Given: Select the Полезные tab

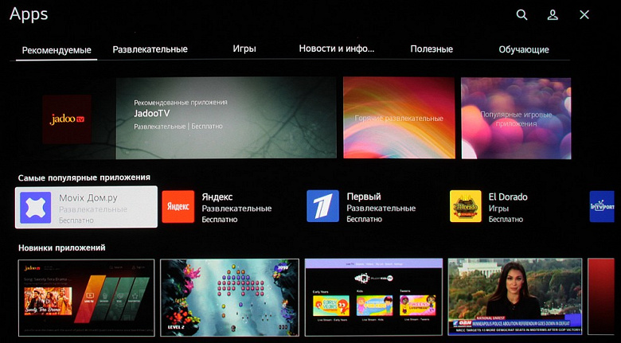Looking at the screenshot, I should click(432, 49).
